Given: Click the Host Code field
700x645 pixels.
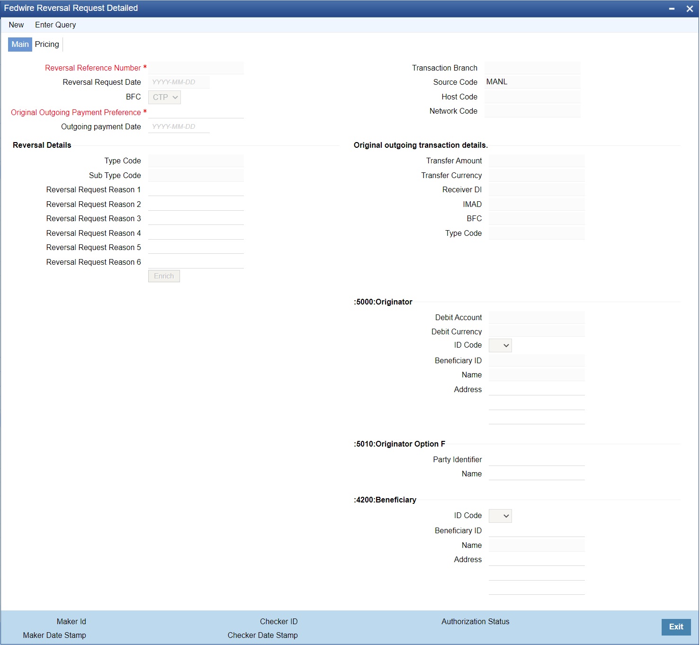Looking at the screenshot, I should 532,97.
